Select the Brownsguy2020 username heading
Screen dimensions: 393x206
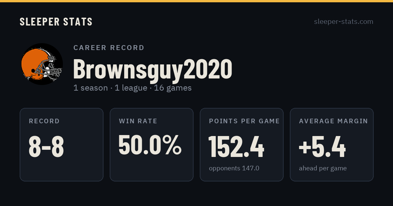[x=153, y=69]
